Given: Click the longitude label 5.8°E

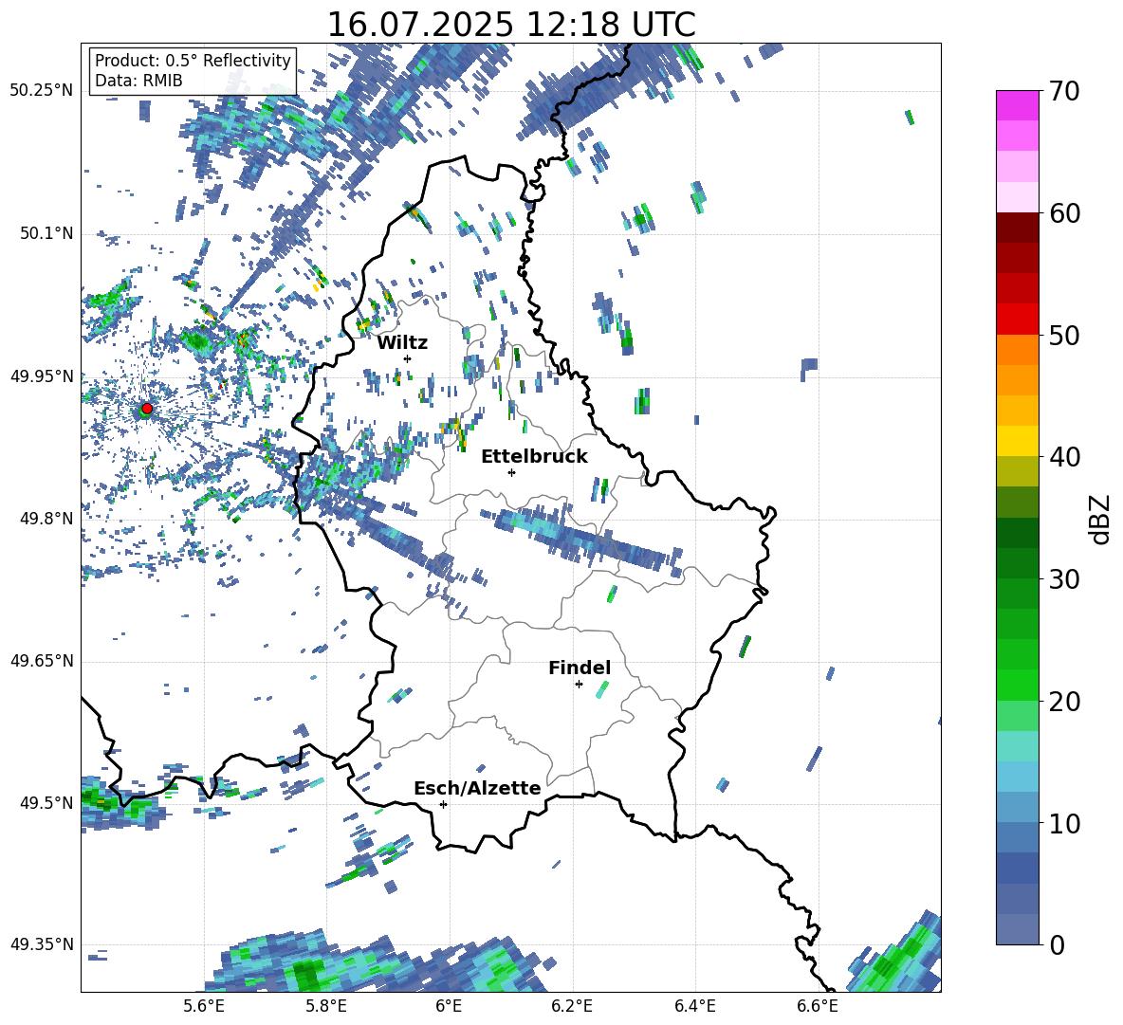Looking at the screenshot, I should 326,1006.
